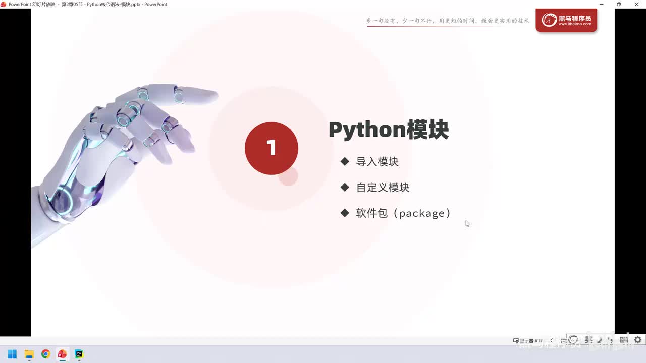Viewport: 646px width, 363px height.
Task: Click the itheima logo badge
Action: (x=566, y=20)
